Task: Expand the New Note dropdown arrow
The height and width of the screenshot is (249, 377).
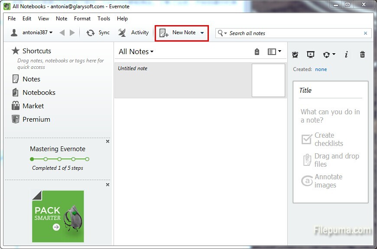Action: click(x=202, y=33)
